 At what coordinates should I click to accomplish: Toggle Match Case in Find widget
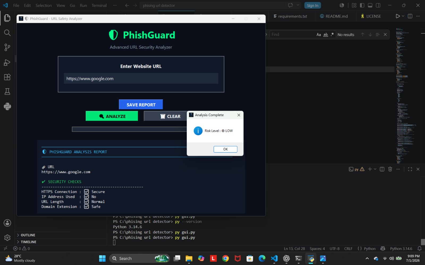[318, 34]
